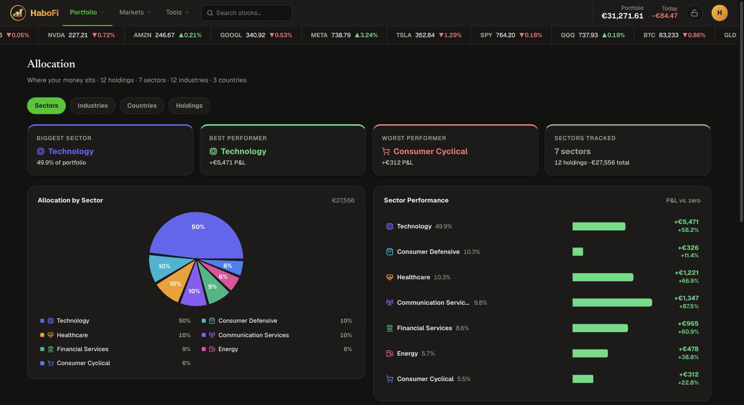Viewport: 744px width, 405px height.
Task: Show the Holdings tab
Action: coord(189,106)
